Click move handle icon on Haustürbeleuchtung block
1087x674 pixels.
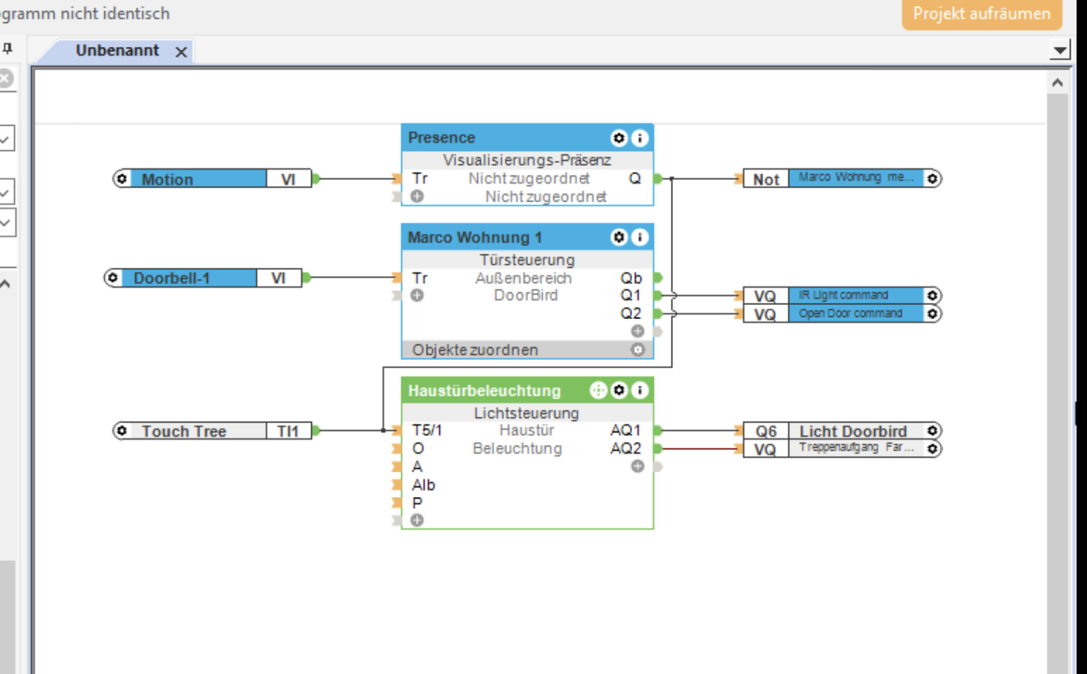[598, 391]
